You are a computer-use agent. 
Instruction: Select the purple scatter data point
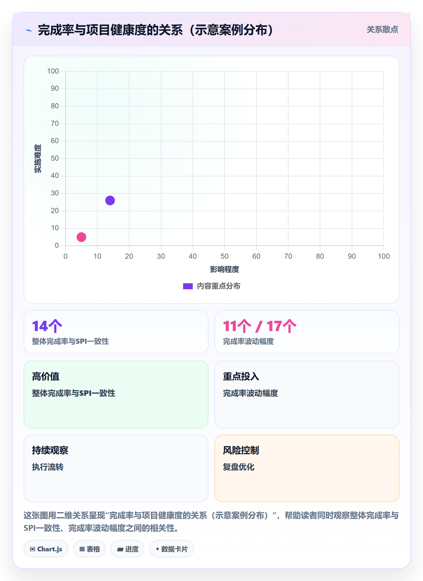coord(110,200)
